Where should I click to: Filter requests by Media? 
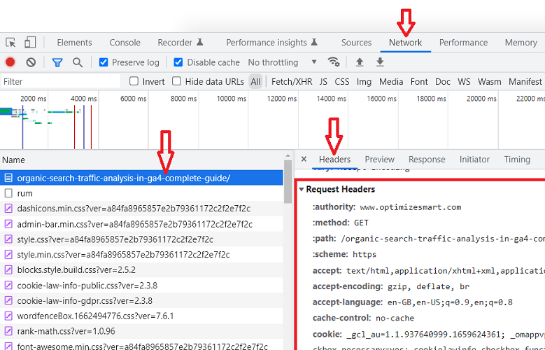pos(391,82)
